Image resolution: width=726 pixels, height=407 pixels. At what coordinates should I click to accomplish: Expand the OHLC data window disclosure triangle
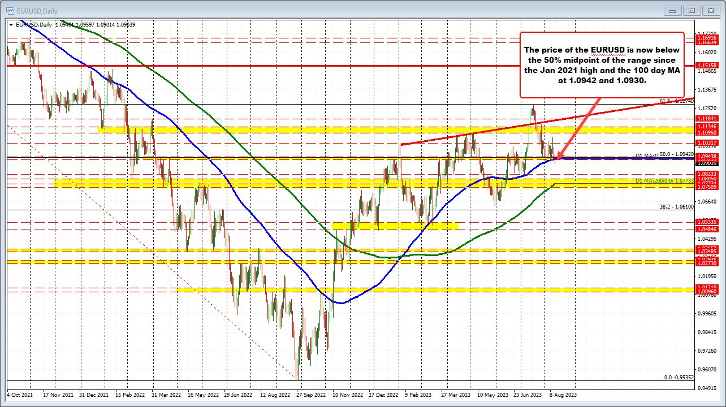click(x=10, y=24)
